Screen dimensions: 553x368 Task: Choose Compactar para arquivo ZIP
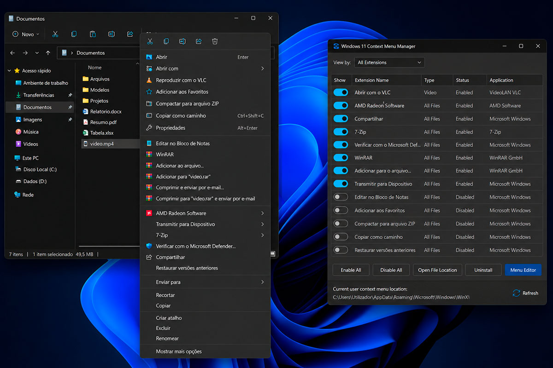coord(205,103)
